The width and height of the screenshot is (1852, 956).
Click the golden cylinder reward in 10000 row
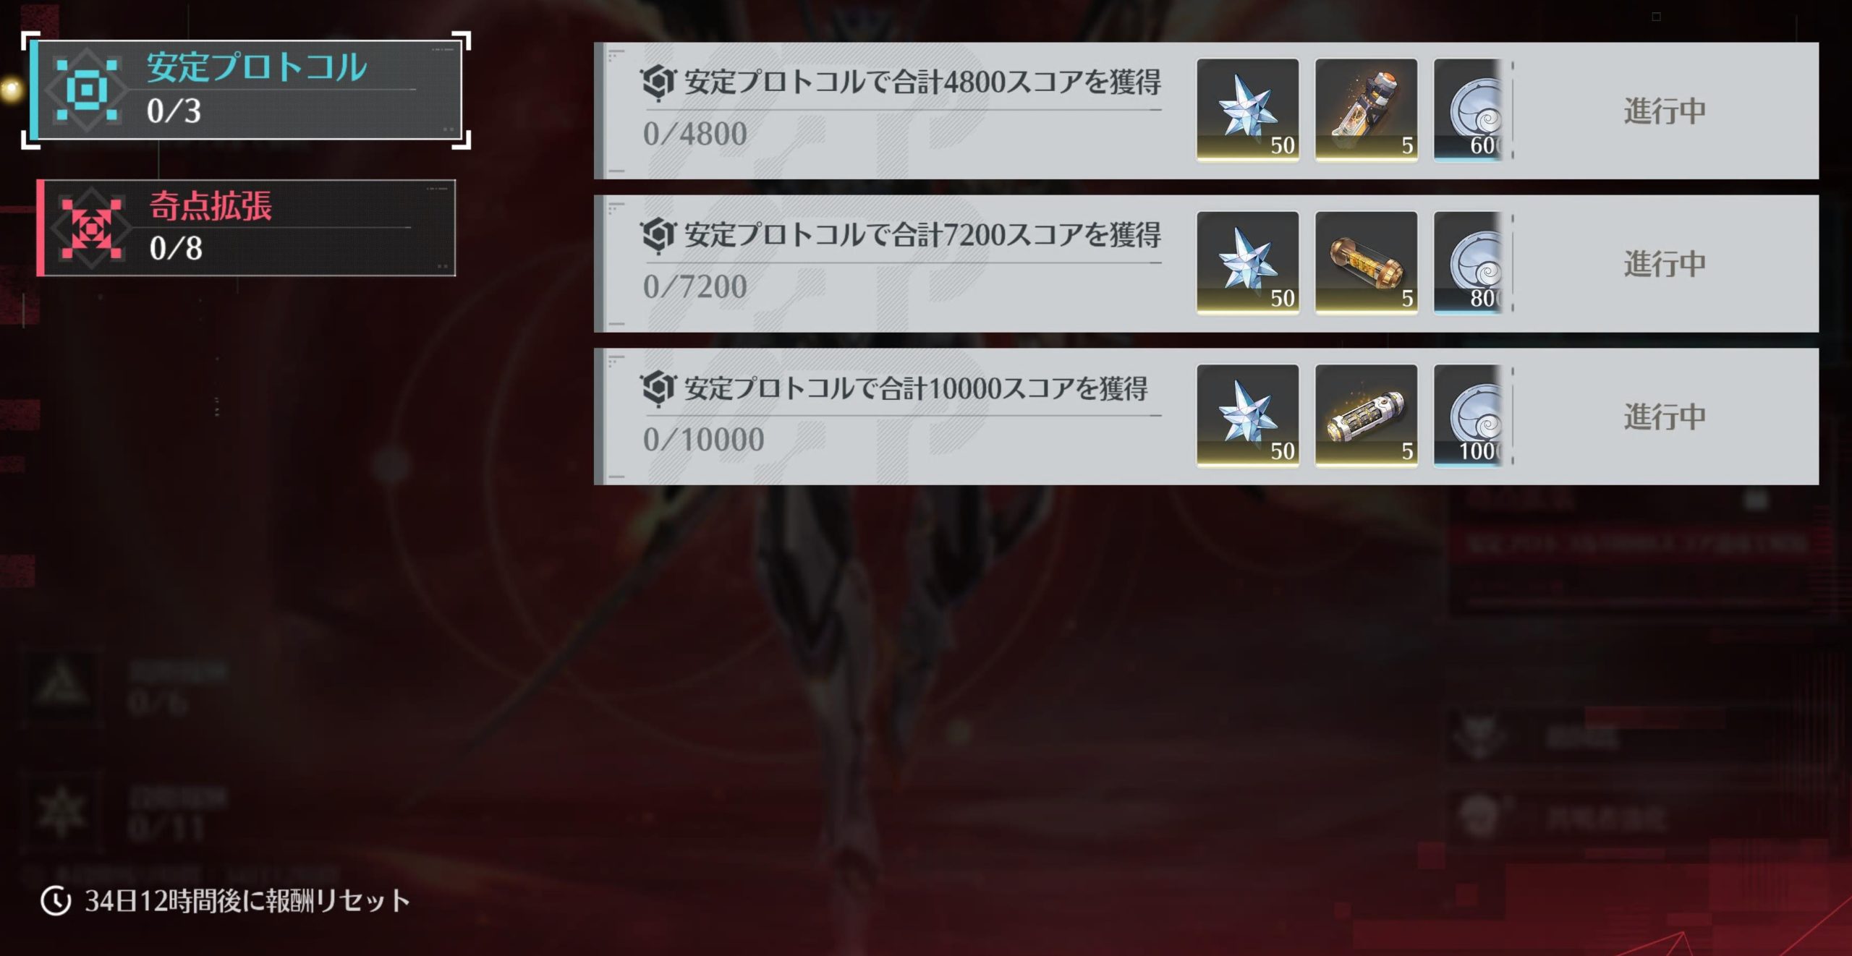click(x=1366, y=416)
